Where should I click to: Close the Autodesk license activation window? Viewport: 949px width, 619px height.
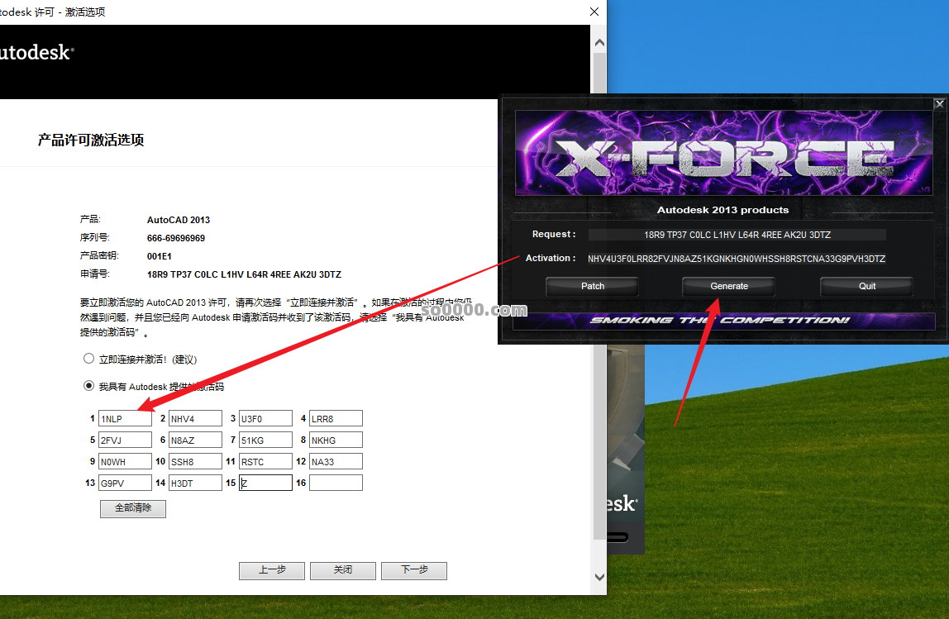(594, 12)
